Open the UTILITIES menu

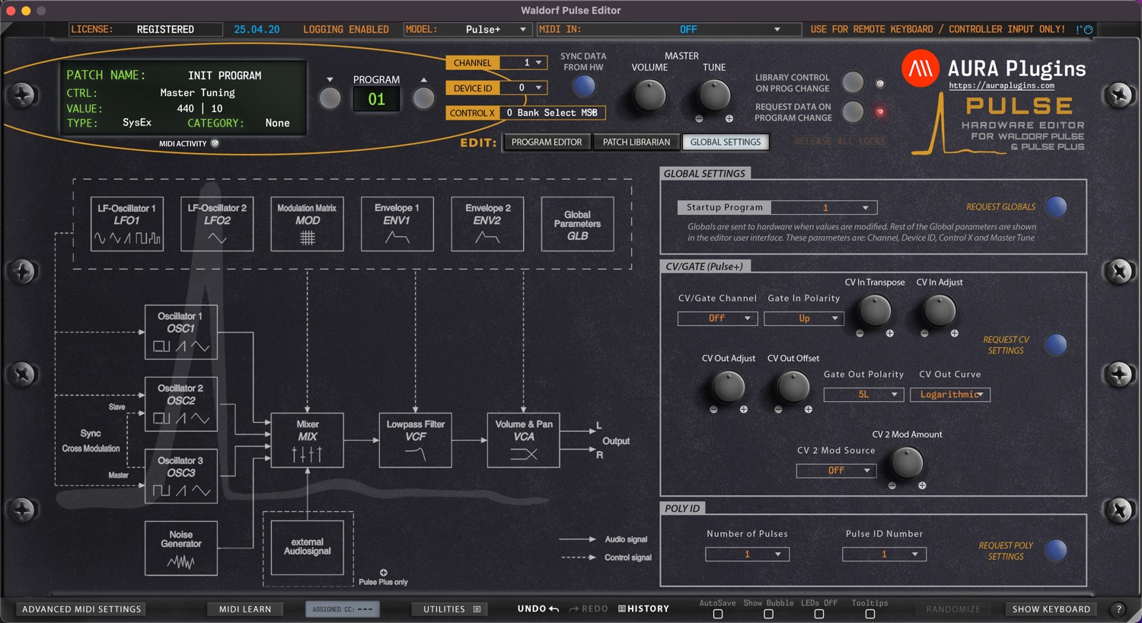[x=451, y=609]
